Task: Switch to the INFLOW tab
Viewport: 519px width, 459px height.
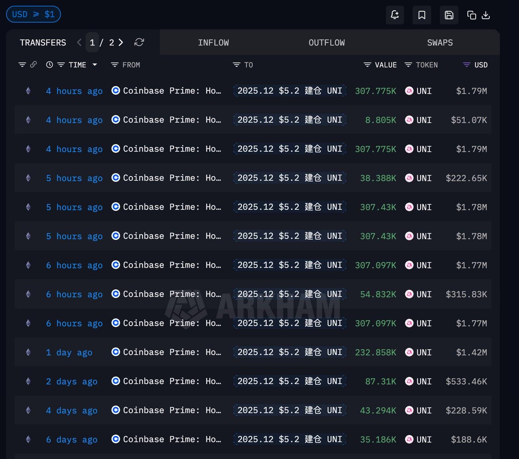Action: tap(214, 42)
